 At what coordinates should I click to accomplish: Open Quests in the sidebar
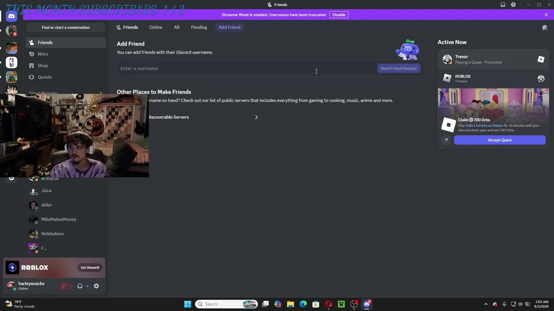tap(66, 77)
